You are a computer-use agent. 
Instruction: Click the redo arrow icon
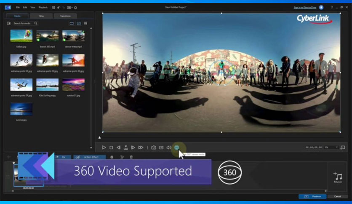[x=64, y=8]
